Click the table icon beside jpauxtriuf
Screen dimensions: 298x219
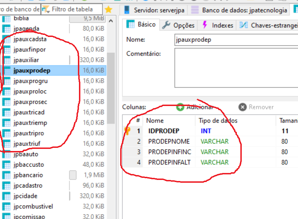pyautogui.click(x=6, y=144)
